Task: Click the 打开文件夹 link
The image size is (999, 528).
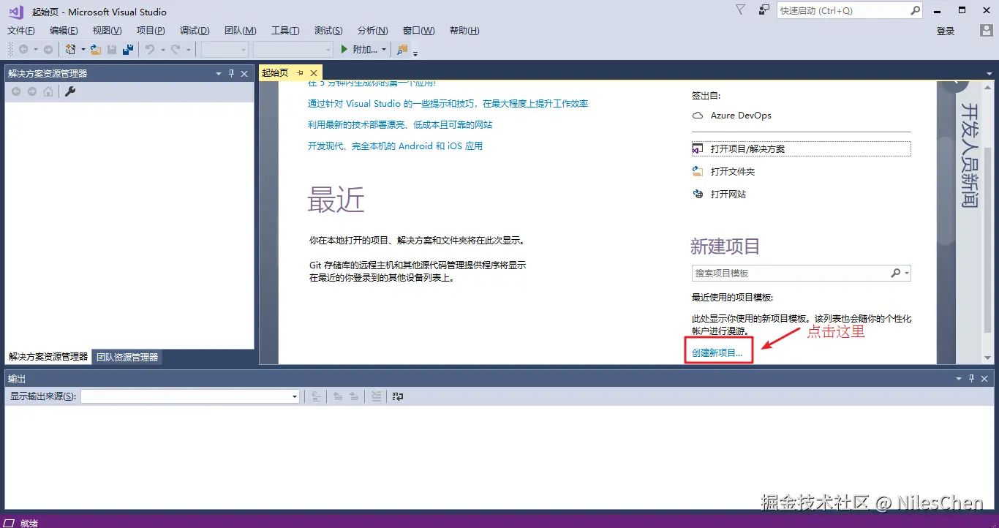Action: (x=733, y=171)
